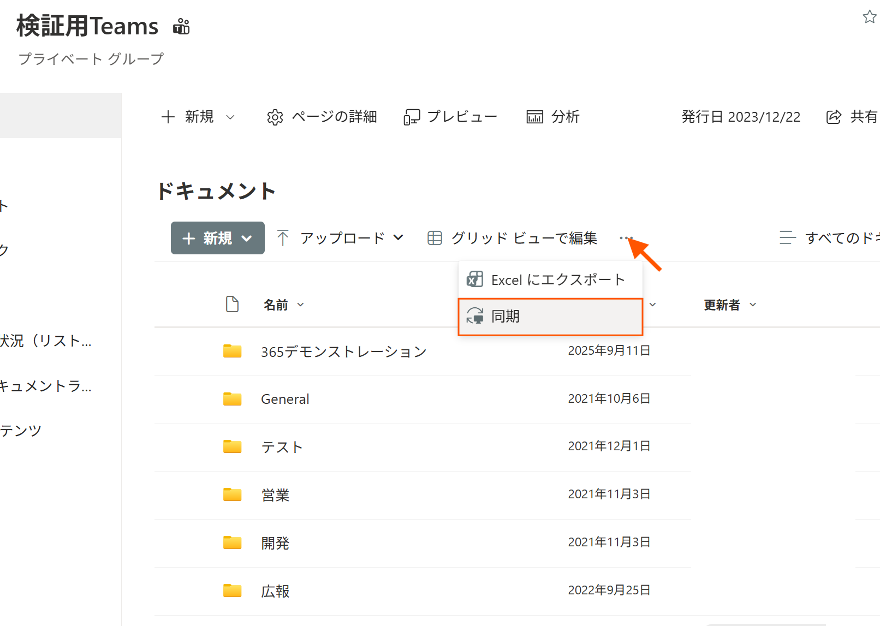Expand the top 新規 dropdown chevron
The width and height of the screenshot is (880, 626).
(x=230, y=117)
